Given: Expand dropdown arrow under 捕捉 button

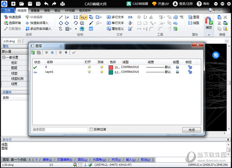Looking at the screenshot, I should point(209,35).
